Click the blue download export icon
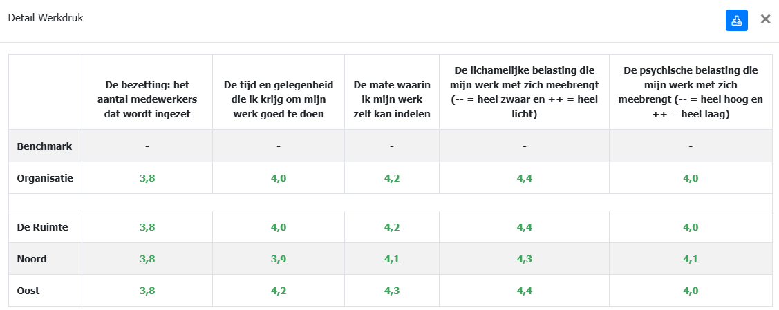The image size is (779, 310). click(x=736, y=20)
